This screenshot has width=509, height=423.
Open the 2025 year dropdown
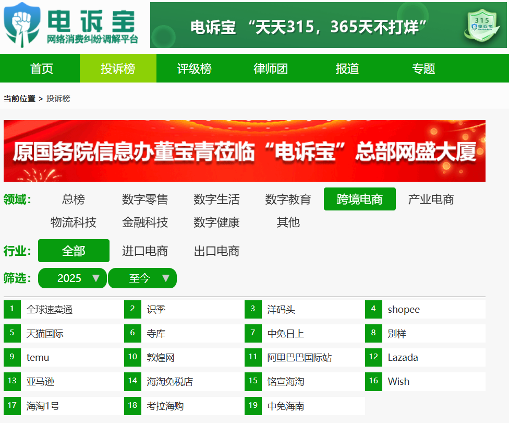coord(72,278)
